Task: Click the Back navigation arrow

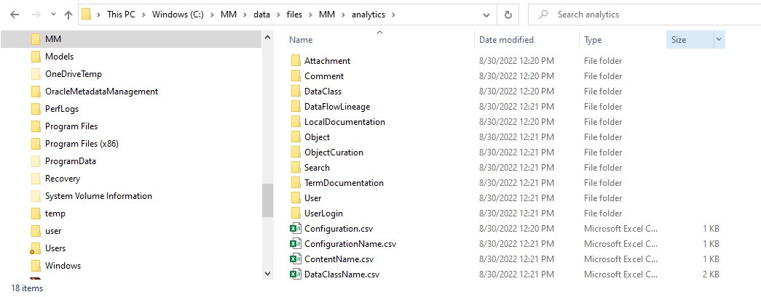Action: (x=15, y=15)
